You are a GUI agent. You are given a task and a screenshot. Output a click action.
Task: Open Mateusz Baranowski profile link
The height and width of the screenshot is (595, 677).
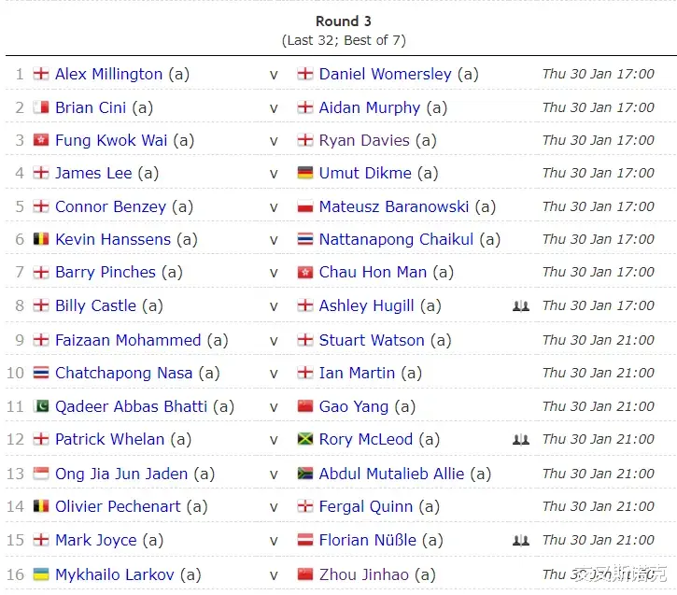[394, 206]
